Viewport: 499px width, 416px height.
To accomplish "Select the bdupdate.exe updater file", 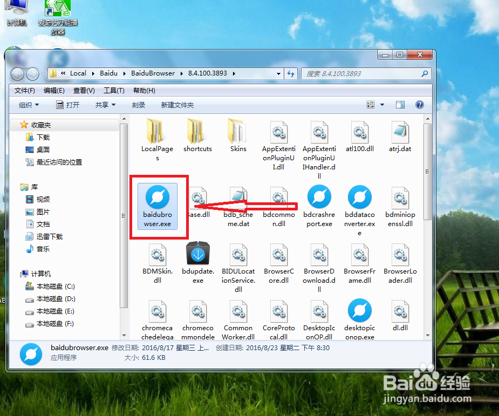I will 197,263.
